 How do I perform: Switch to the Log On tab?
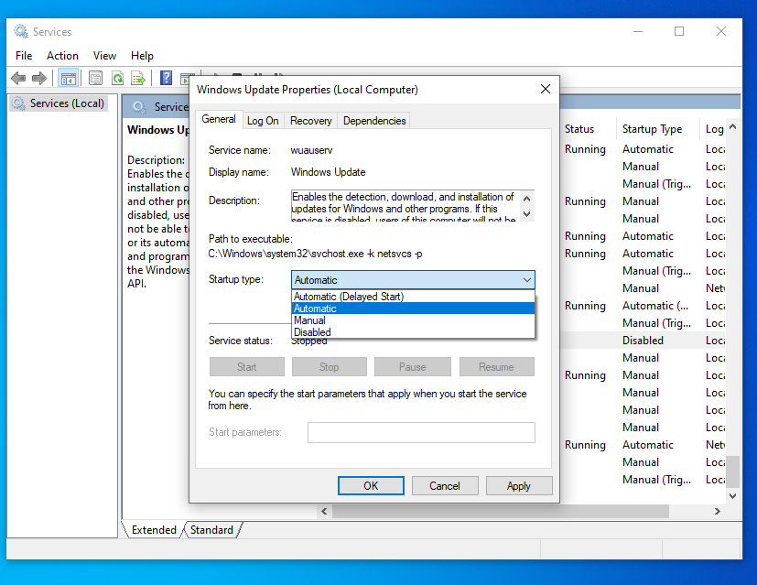[x=263, y=121]
